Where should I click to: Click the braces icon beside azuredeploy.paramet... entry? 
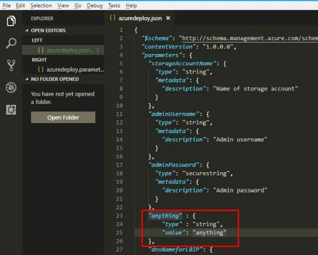pos(41,70)
